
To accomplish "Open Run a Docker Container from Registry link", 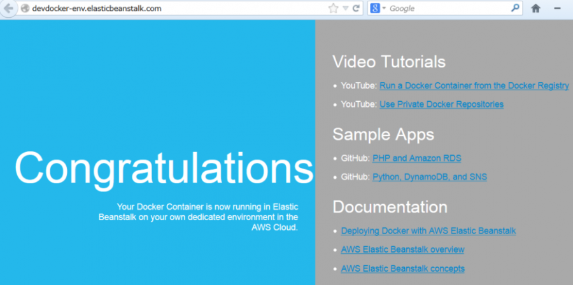I will click(474, 86).
